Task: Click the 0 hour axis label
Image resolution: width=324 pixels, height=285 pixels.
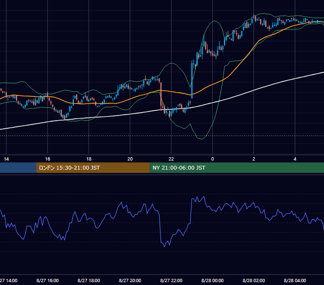Action: (x=213, y=159)
